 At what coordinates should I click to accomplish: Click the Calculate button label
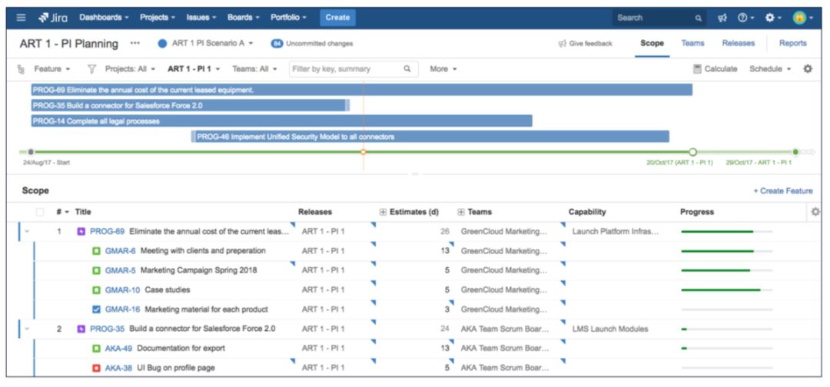[x=720, y=69]
